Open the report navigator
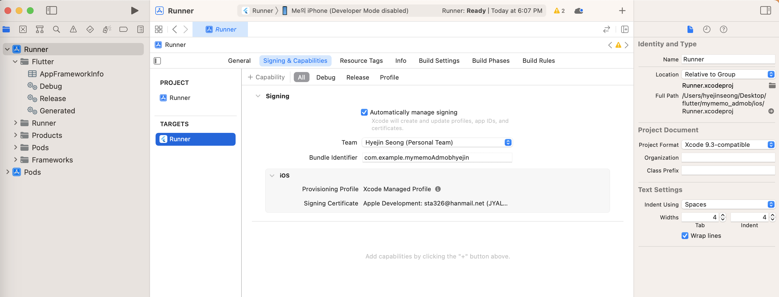 140,29
